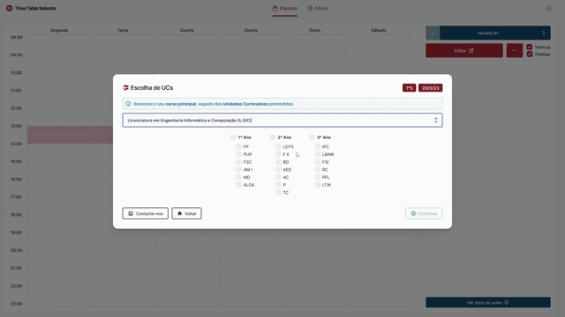Select the AED course checkbox
Image resolution: width=565 pixels, height=317 pixels.
coord(278,169)
